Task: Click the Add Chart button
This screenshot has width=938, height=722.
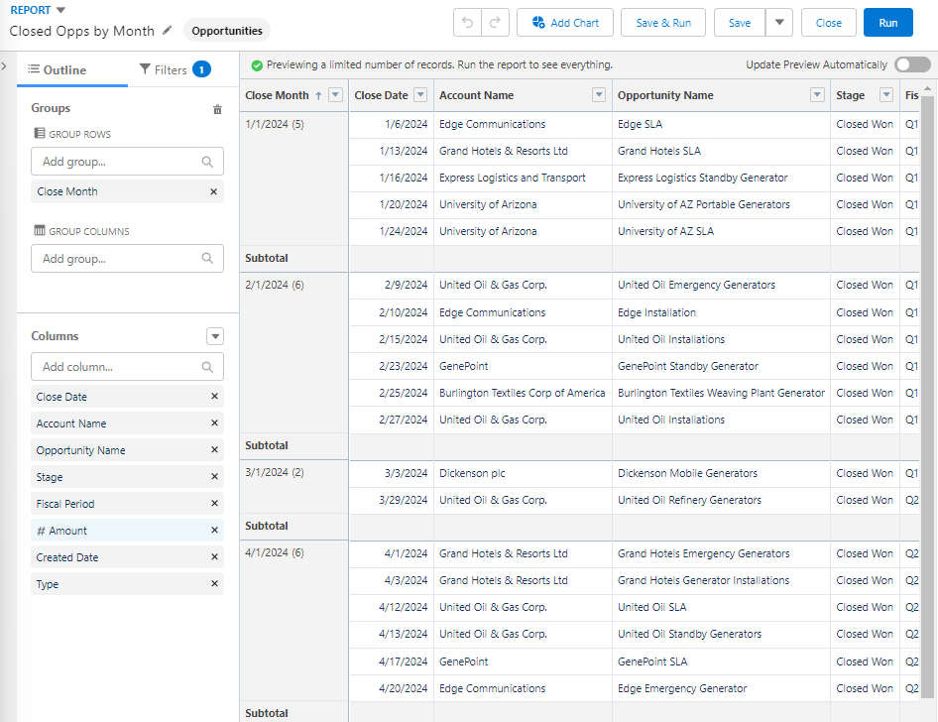Action: (x=565, y=23)
